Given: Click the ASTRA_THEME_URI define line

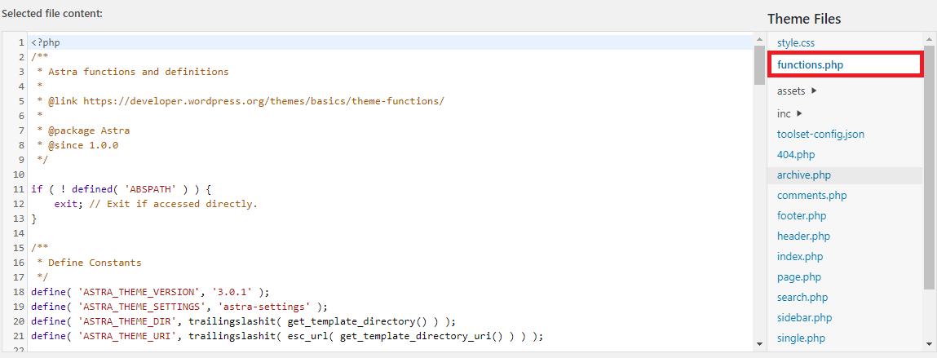Looking at the screenshot, I should pos(287,336).
